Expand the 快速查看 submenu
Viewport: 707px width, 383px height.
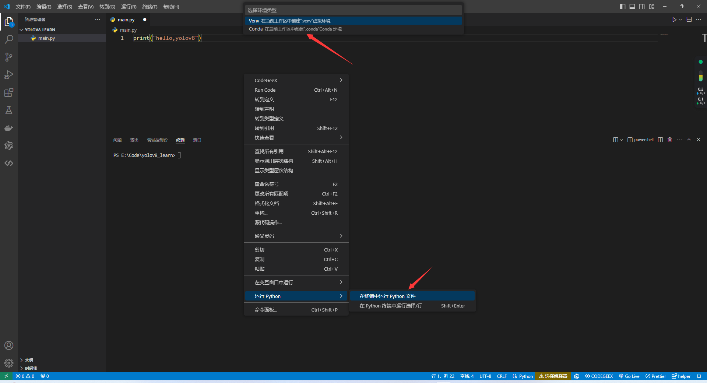[x=296, y=138]
